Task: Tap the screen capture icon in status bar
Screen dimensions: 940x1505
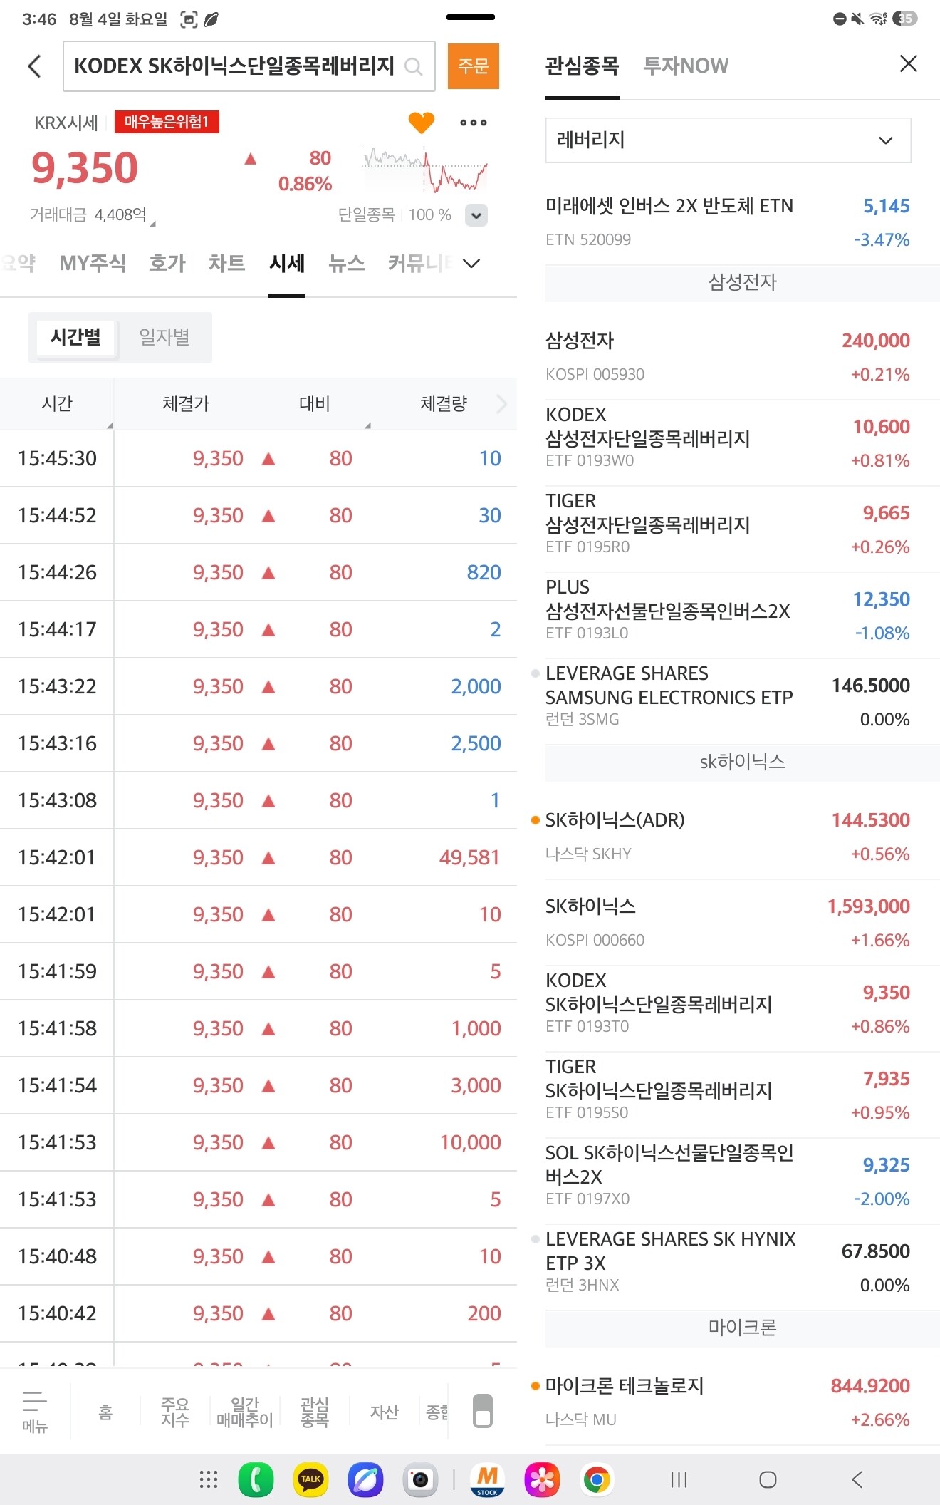Action: coord(188,19)
